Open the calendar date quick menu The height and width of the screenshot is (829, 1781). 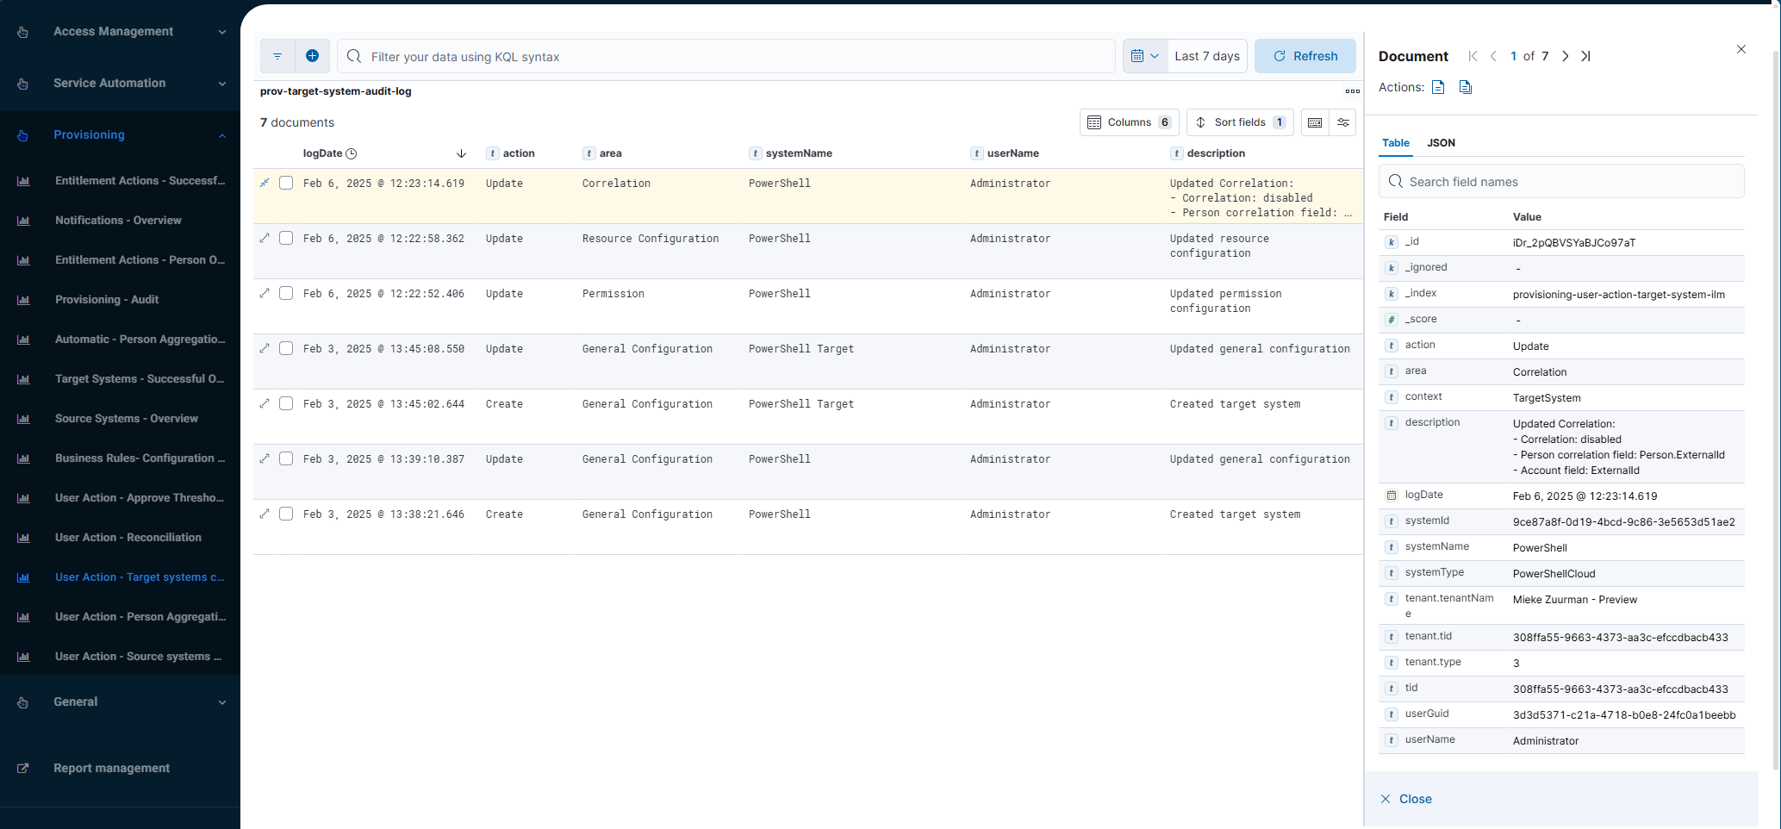pyautogui.click(x=1145, y=56)
